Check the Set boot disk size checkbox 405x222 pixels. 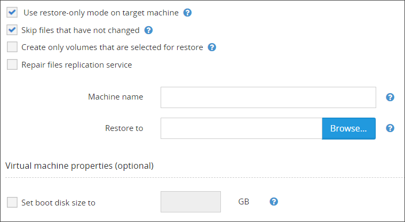tap(12, 202)
